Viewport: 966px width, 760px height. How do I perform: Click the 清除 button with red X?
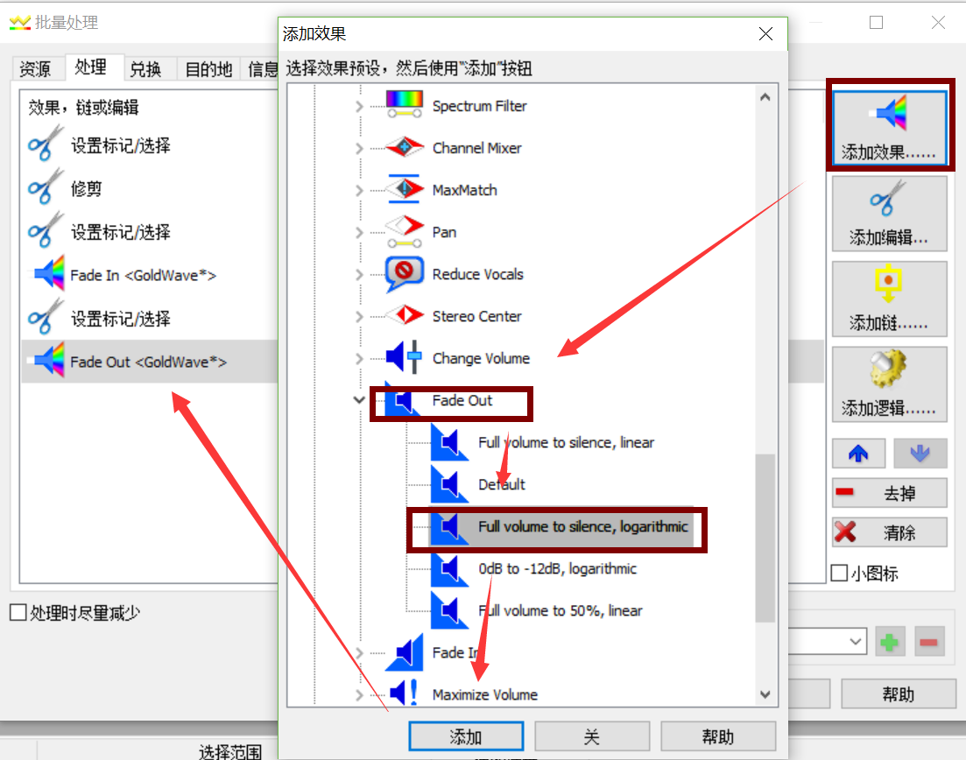(x=890, y=532)
